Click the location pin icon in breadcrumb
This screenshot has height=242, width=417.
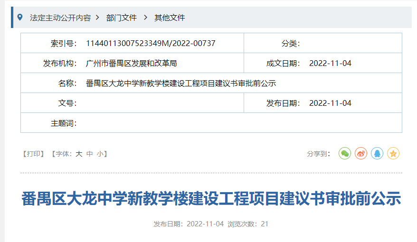click(x=19, y=18)
